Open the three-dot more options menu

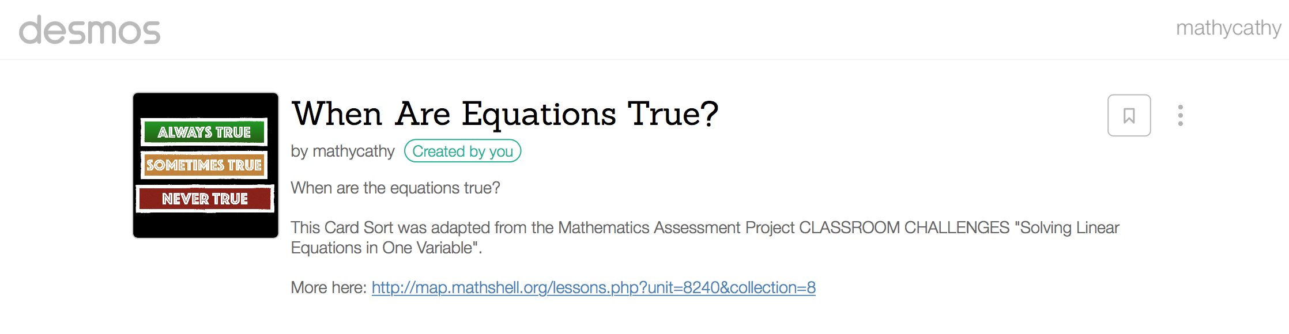tap(1180, 116)
